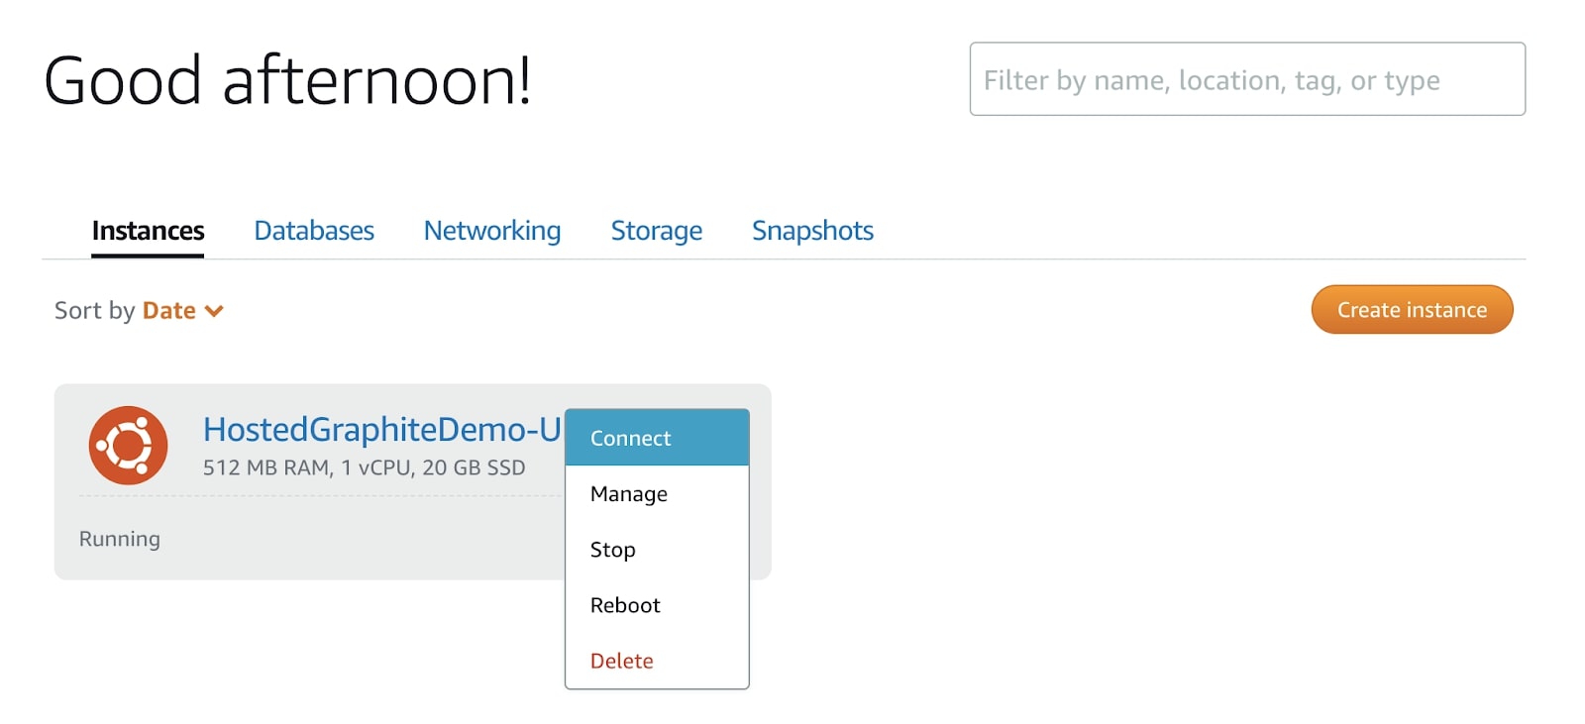Choose Reboot from the instance menu
This screenshot has width=1585, height=724.
[x=657, y=604]
